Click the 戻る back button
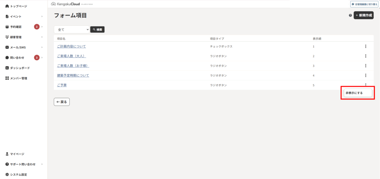The image size is (380, 179). 62,102
